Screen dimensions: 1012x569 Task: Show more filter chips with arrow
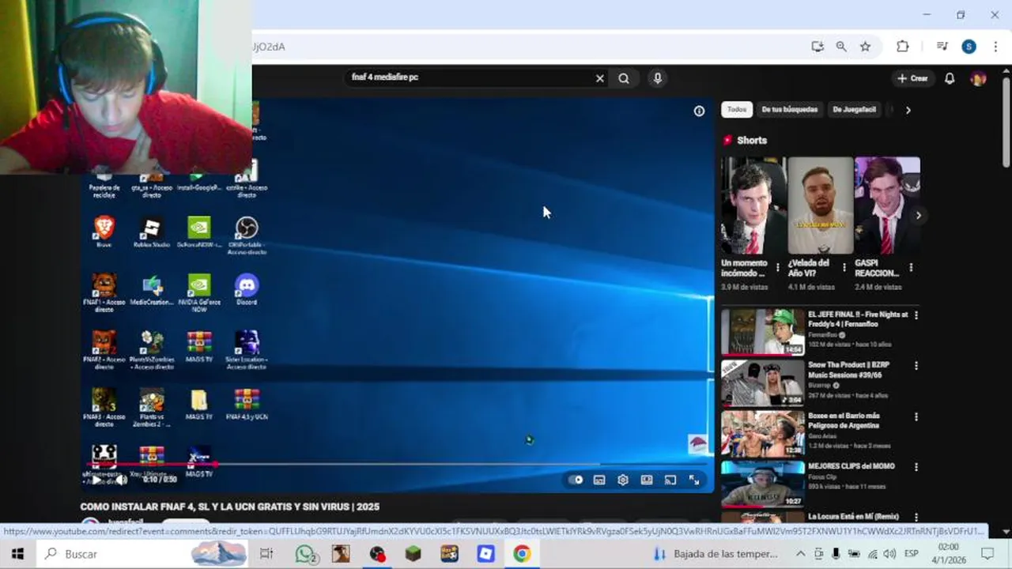click(908, 110)
